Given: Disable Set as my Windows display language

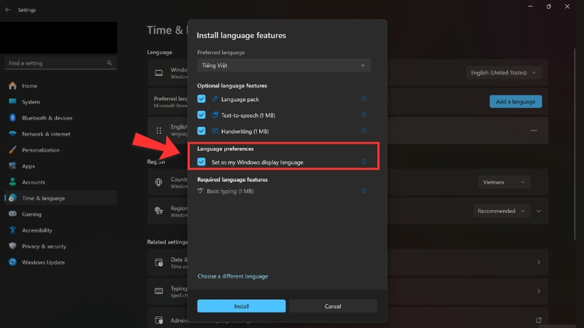Looking at the screenshot, I should point(201,162).
